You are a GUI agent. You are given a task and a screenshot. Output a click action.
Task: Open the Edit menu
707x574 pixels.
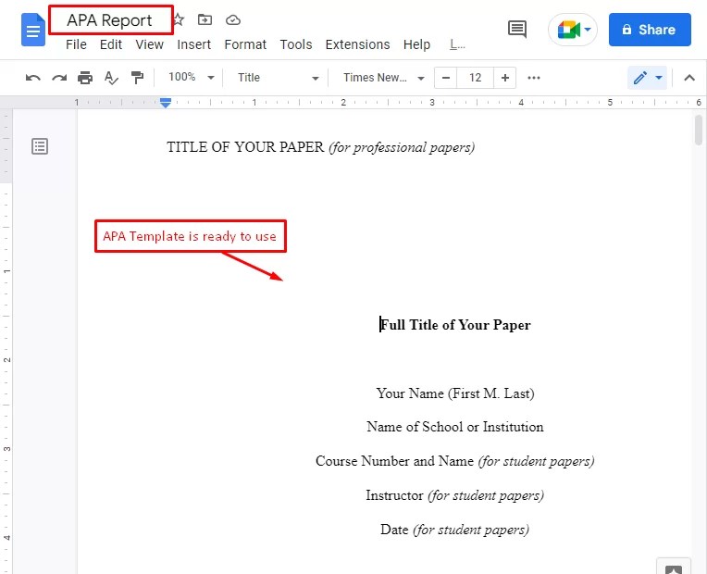[111, 44]
